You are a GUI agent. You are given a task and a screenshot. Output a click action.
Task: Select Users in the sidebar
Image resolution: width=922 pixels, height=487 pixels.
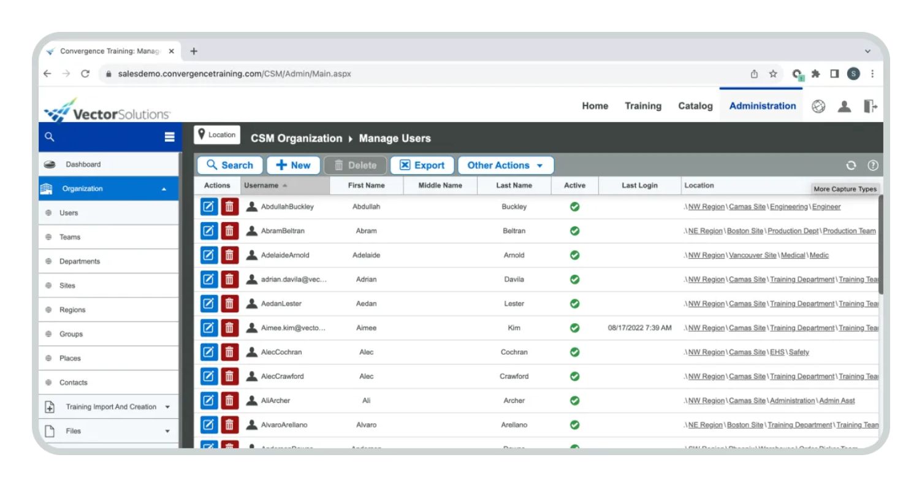109,213
